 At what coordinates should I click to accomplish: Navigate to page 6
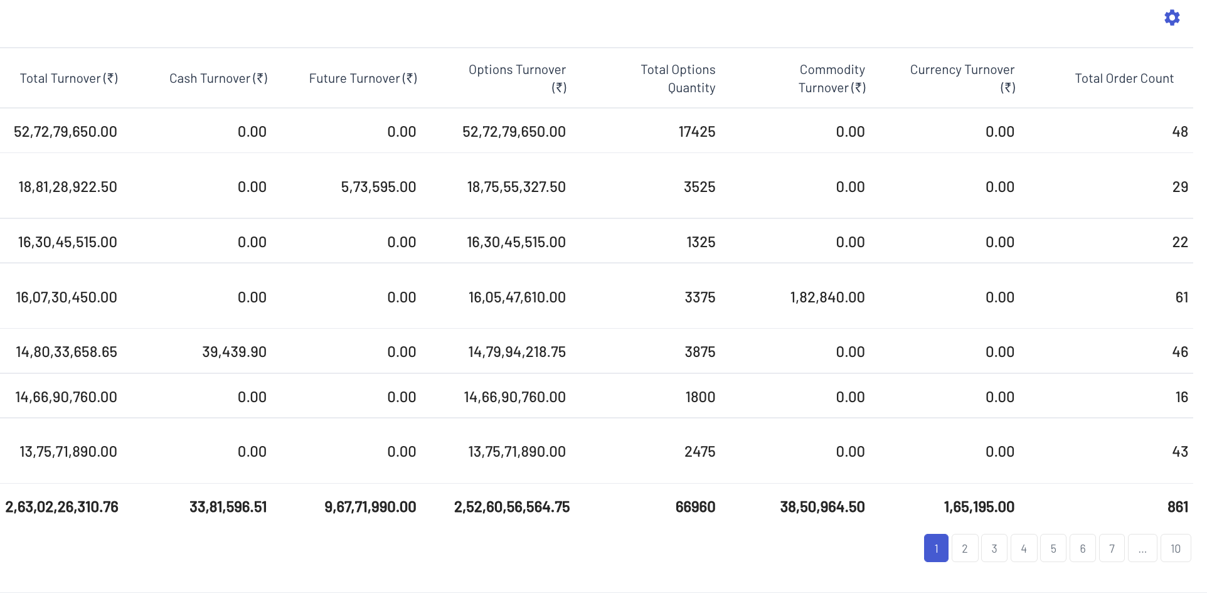(1082, 548)
